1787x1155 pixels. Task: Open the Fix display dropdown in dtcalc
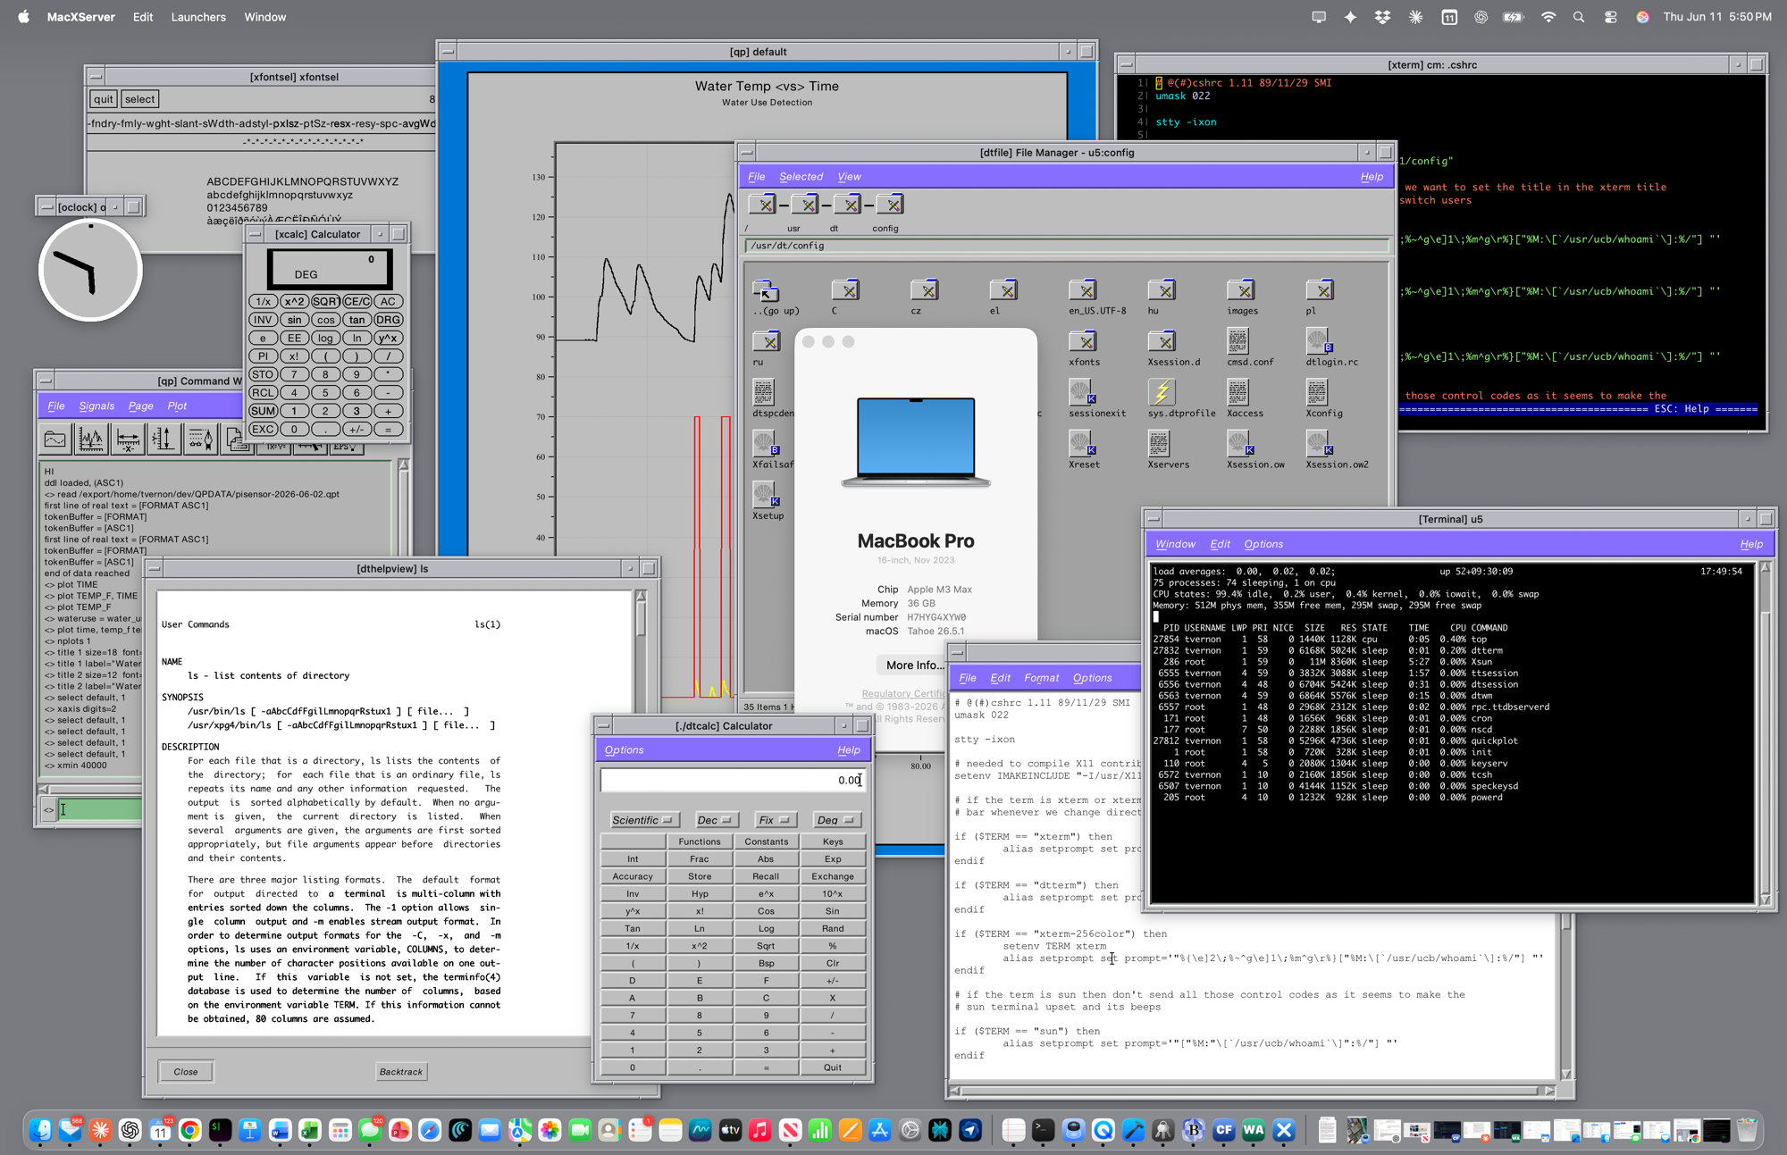click(775, 820)
